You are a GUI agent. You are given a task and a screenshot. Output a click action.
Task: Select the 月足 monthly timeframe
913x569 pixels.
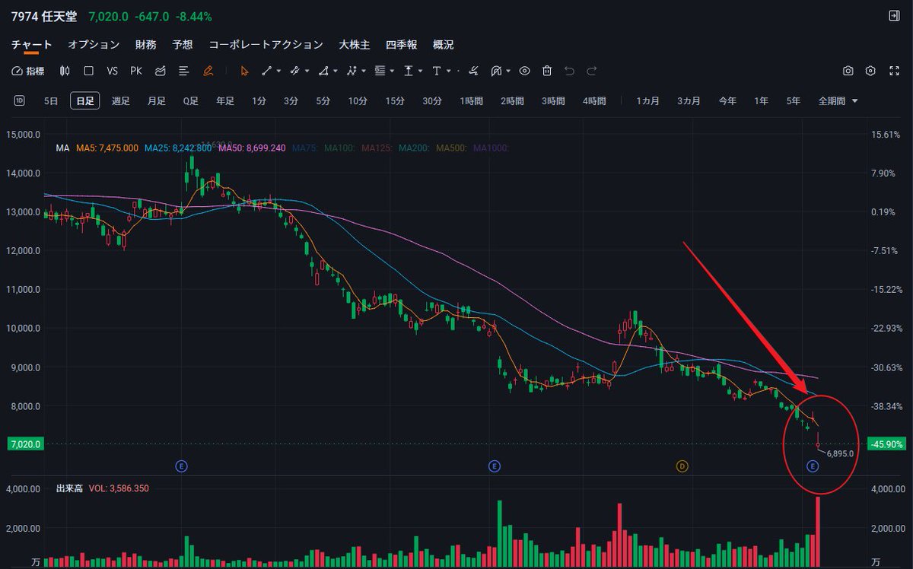(157, 100)
